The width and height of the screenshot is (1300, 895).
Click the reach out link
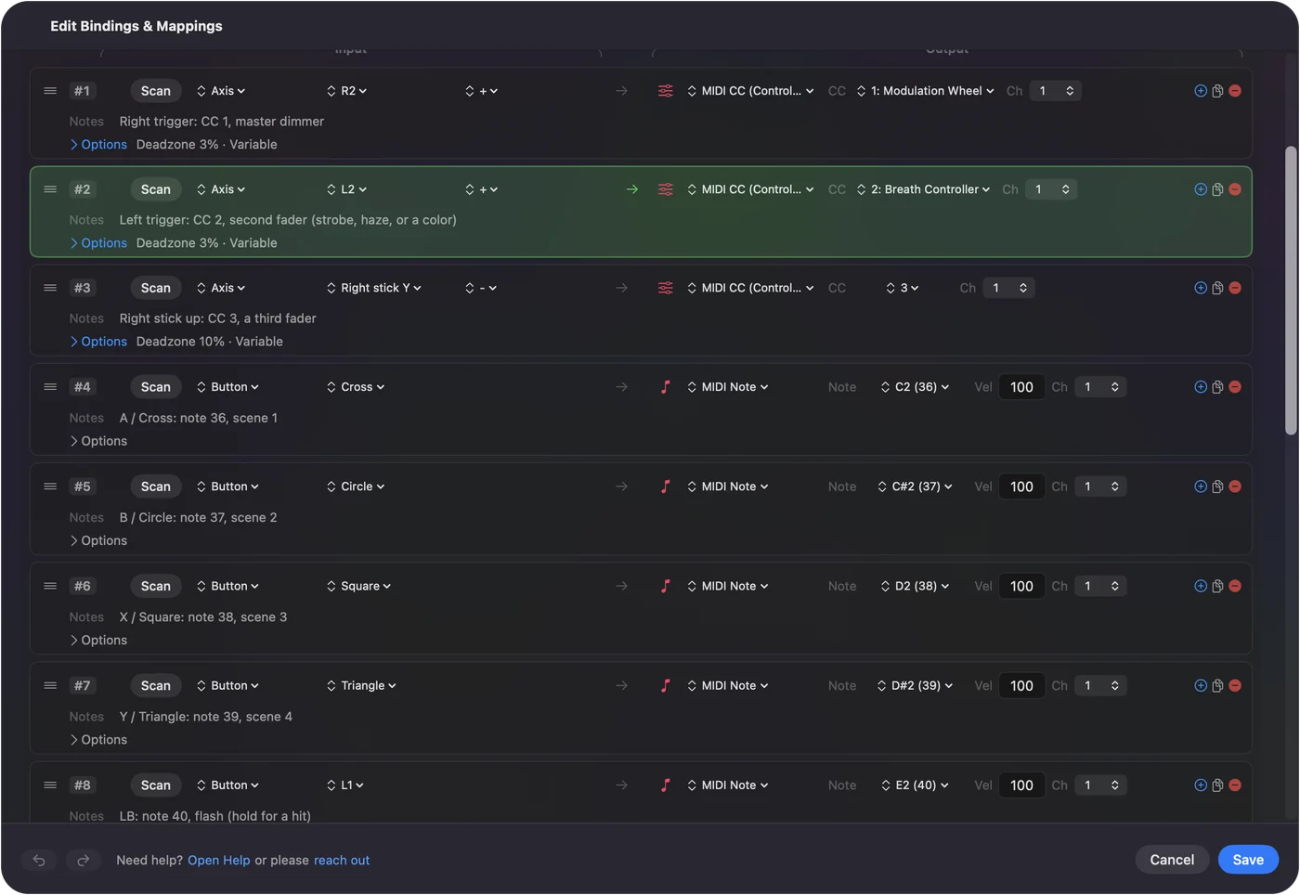click(x=342, y=861)
